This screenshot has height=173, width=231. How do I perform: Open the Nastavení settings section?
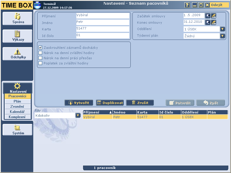tap(18, 88)
